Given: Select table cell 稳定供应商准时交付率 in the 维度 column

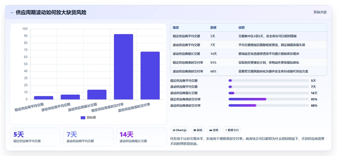Looking at the screenshot, I should [188, 63].
